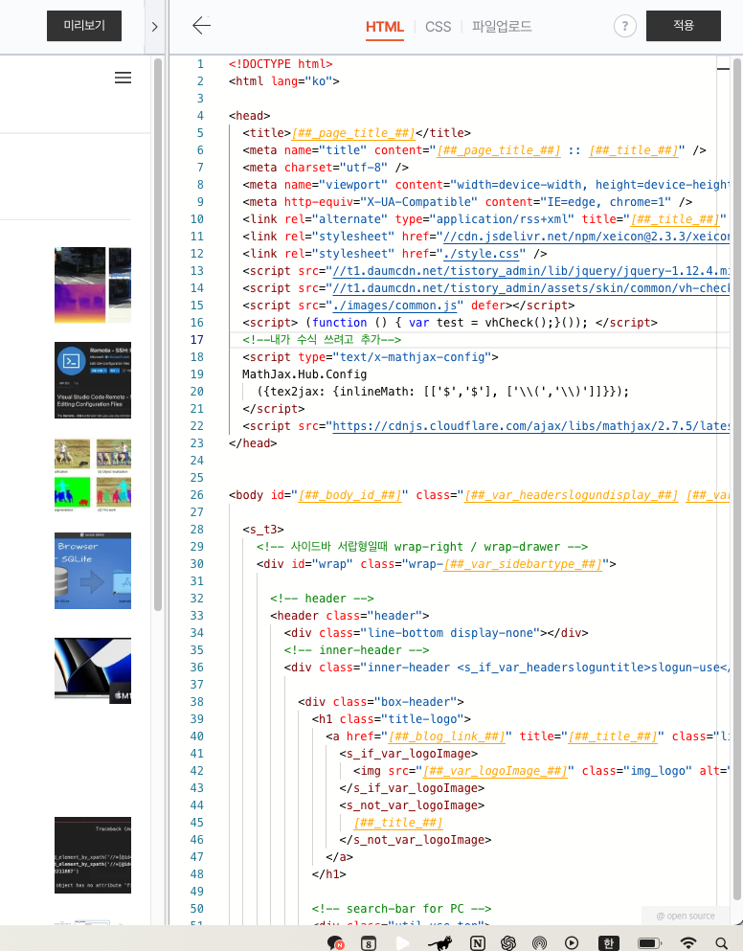The height and width of the screenshot is (951, 743).
Task: Click the h1 class title-logo line
Action: pos(392,718)
